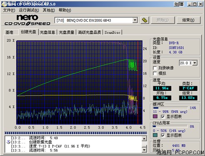This screenshot has width=205, height=156.
Task: Enable the 刻录映像 checkbox
Action: [155, 68]
